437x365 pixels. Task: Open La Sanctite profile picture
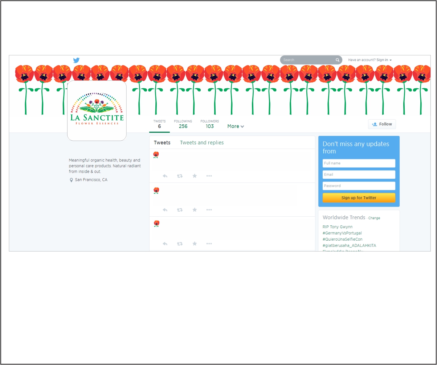(x=97, y=111)
